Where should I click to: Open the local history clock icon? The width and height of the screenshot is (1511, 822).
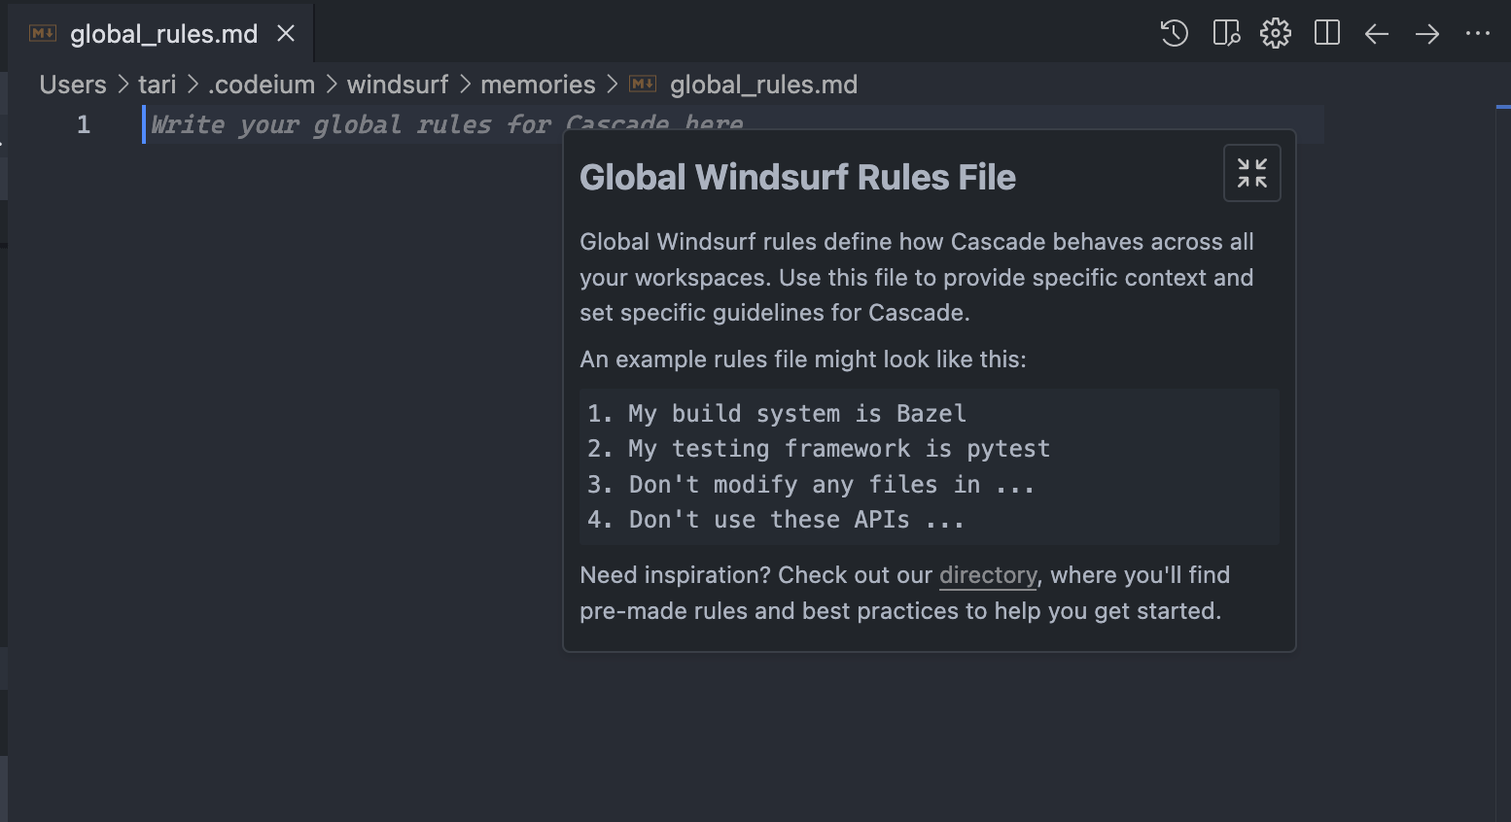point(1175,33)
